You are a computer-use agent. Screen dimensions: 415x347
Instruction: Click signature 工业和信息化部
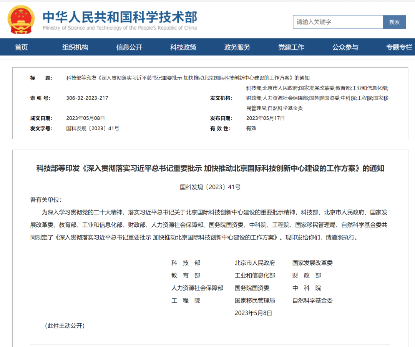coord(255,276)
